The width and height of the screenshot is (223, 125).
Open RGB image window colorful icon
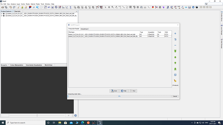click(30, 7)
